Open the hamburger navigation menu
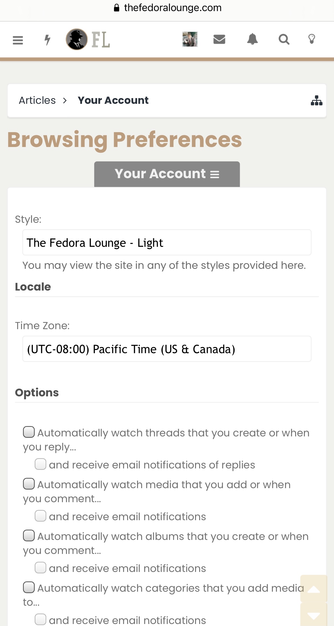 pyautogui.click(x=18, y=40)
